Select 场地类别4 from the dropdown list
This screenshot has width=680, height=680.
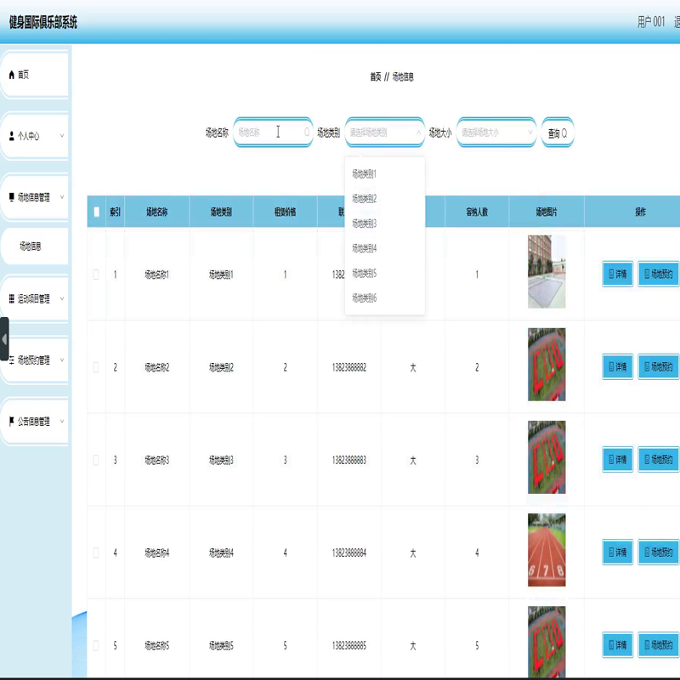(x=385, y=248)
